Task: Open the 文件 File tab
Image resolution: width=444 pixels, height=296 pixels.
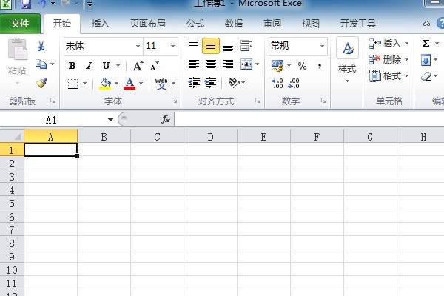Action: 20,24
